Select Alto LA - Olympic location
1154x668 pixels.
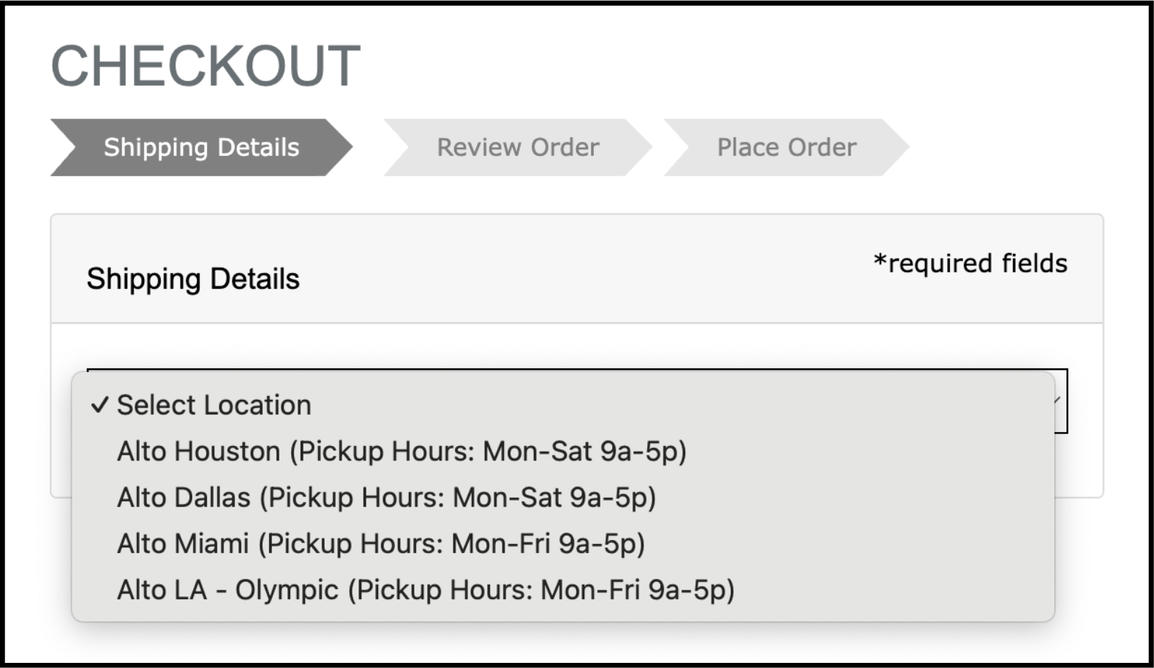tap(227, 590)
